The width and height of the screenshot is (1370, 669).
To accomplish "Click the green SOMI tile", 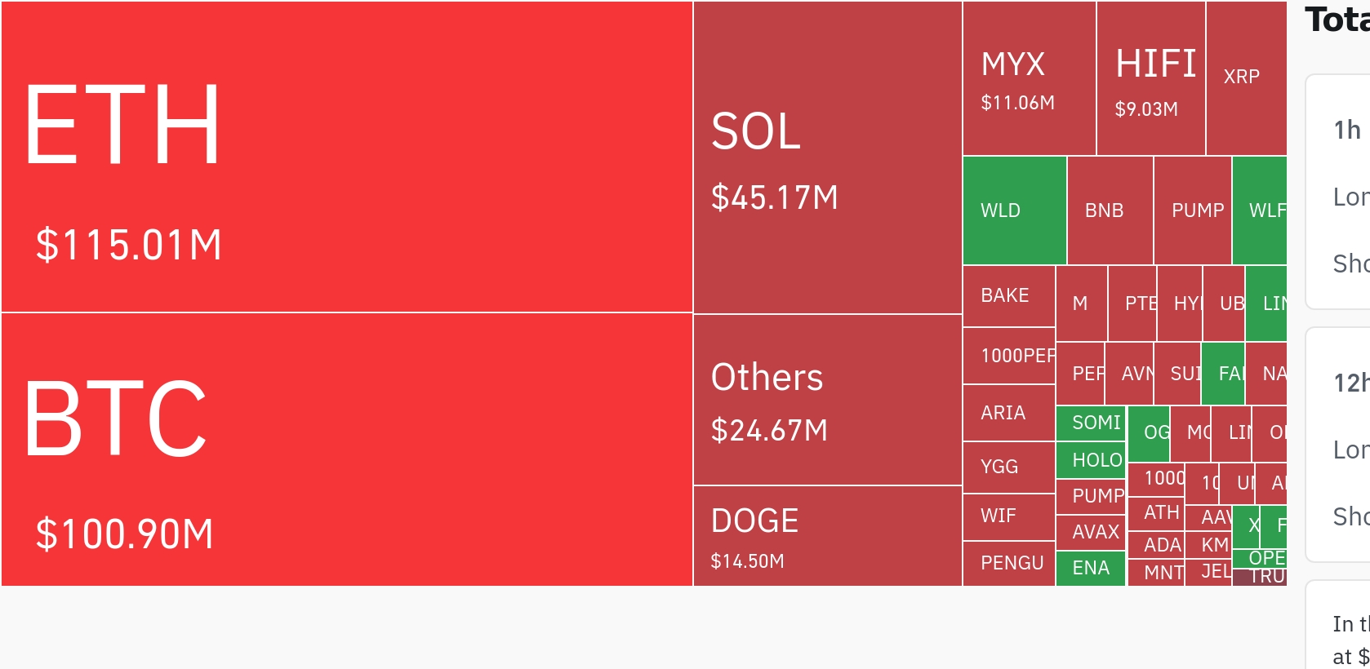I will (x=1091, y=423).
